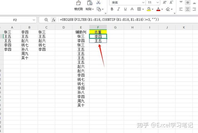Select cell B7 containing 吴十
Screen dimensions: 198x133
coord(29,58)
